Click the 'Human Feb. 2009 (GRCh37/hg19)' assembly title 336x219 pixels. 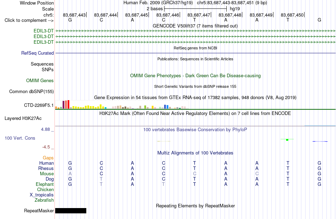point(158,3)
